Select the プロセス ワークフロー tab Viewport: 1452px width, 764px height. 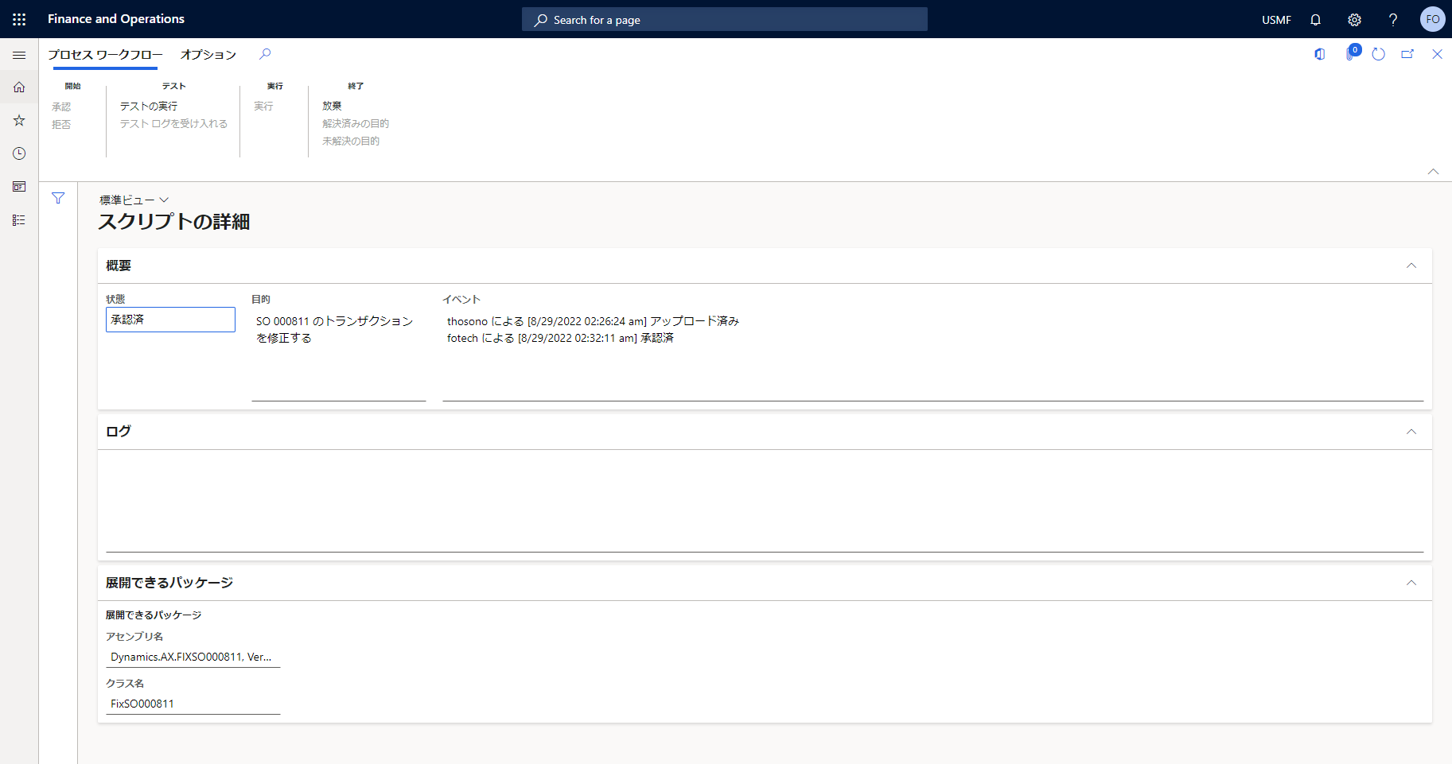105,54
